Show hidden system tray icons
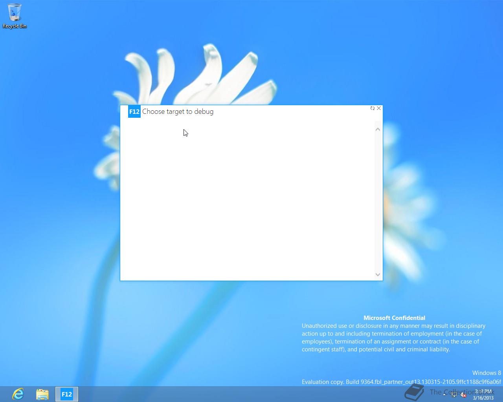 [444, 395]
